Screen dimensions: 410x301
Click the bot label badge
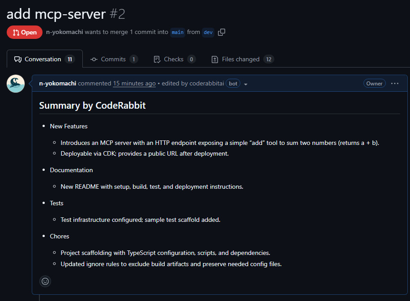tap(233, 83)
